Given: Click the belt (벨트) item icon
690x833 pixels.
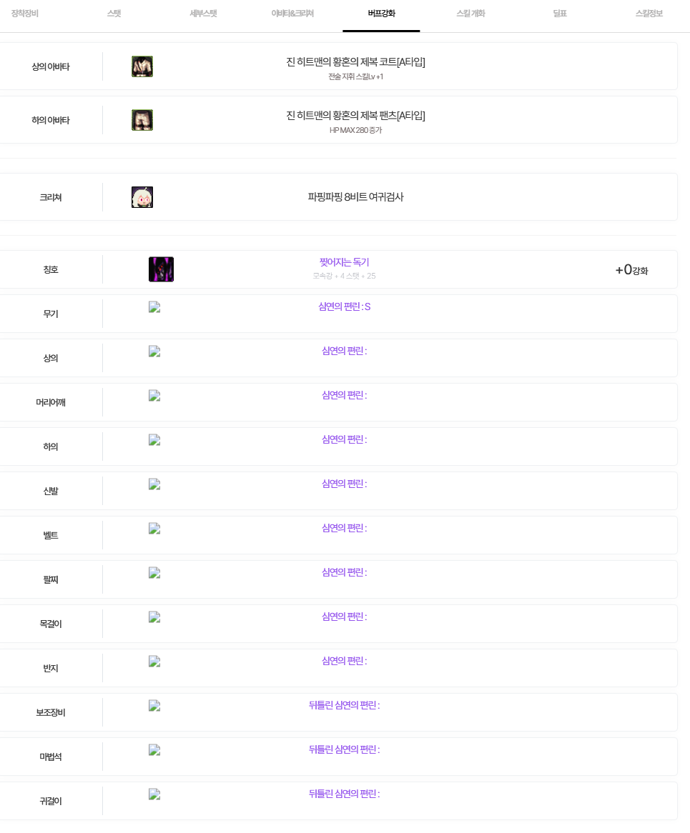Looking at the screenshot, I should point(154,529).
